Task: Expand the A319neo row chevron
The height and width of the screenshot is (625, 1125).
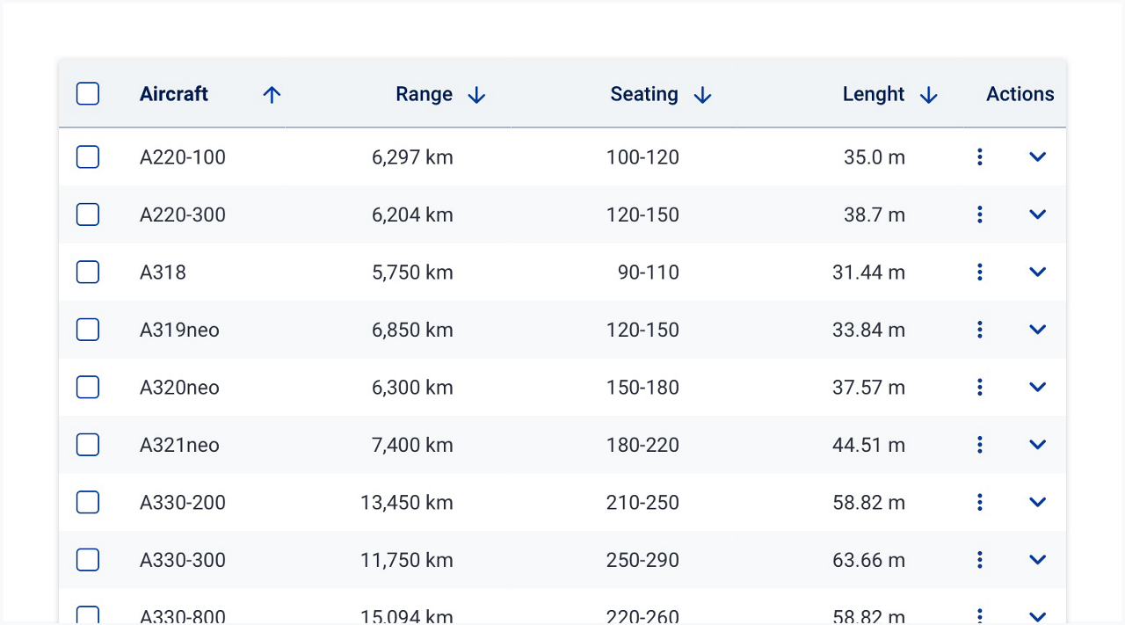Action: pos(1038,330)
